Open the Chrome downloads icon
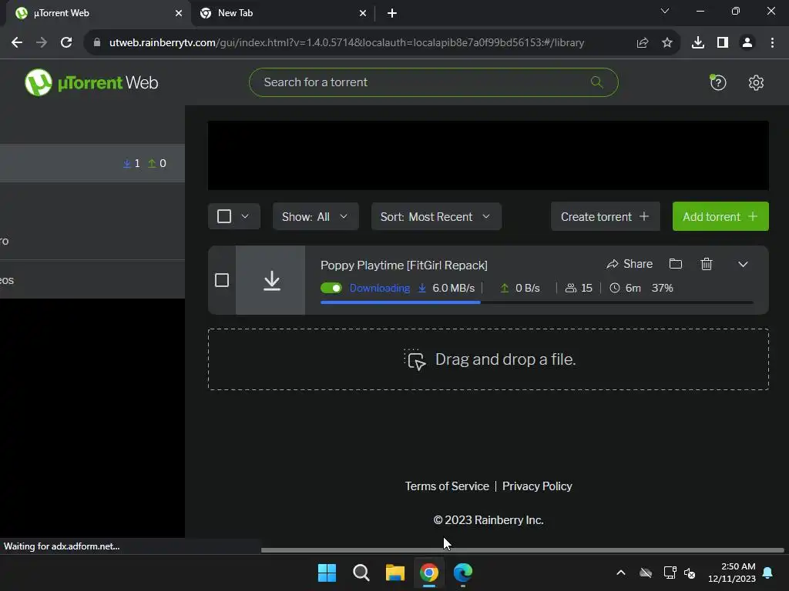This screenshot has height=591, width=789. tap(698, 43)
